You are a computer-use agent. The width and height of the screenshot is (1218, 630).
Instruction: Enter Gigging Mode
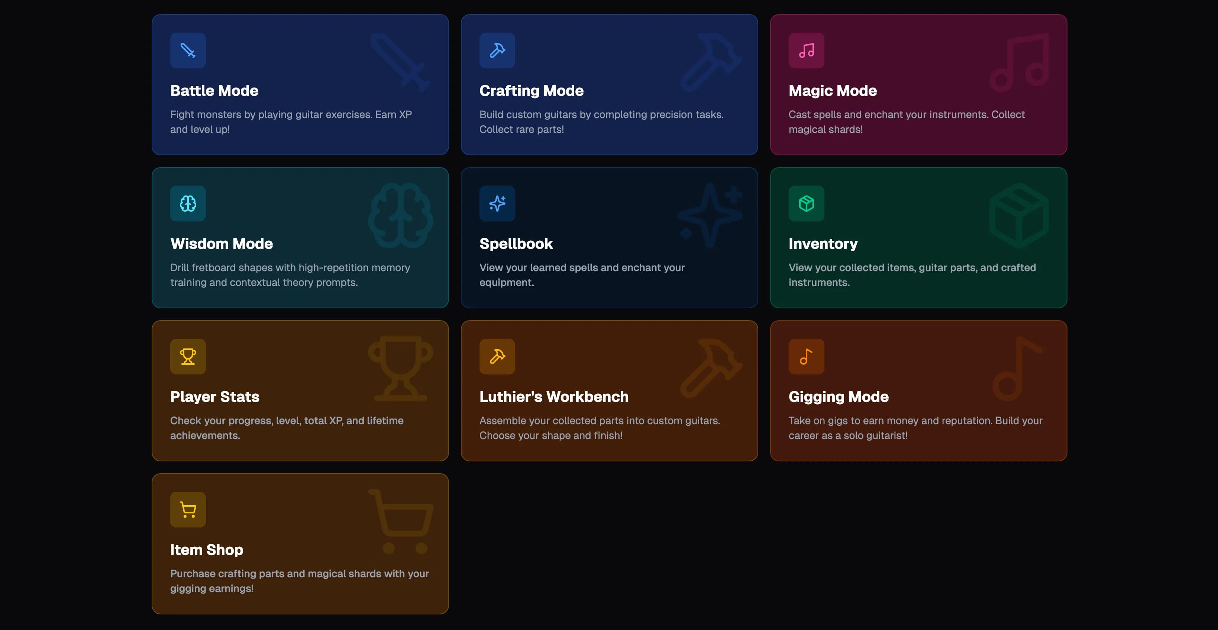(919, 391)
